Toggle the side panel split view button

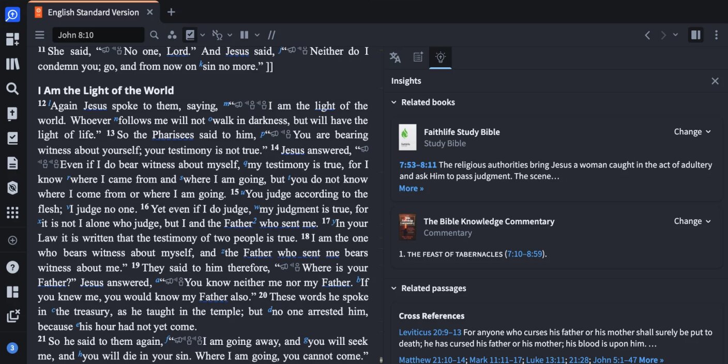click(x=696, y=35)
